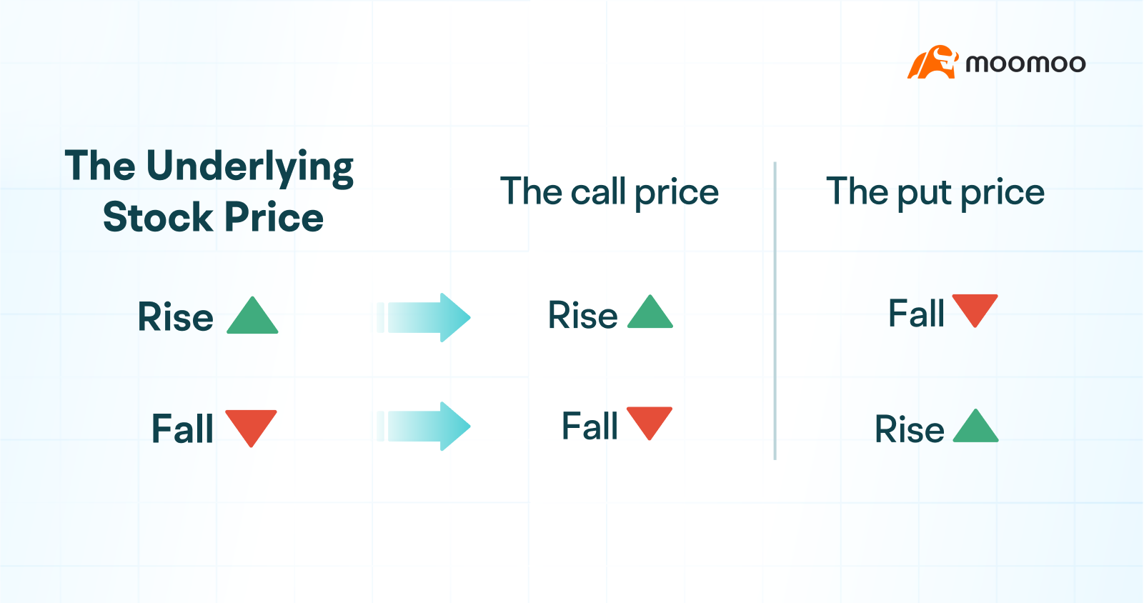The height and width of the screenshot is (603, 1144).
Task: Click the red down triangle under Underlying Stock Price
Action: 251,424
